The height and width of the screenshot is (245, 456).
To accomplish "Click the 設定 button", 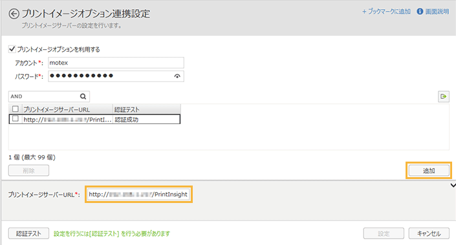I will (x=384, y=233).
